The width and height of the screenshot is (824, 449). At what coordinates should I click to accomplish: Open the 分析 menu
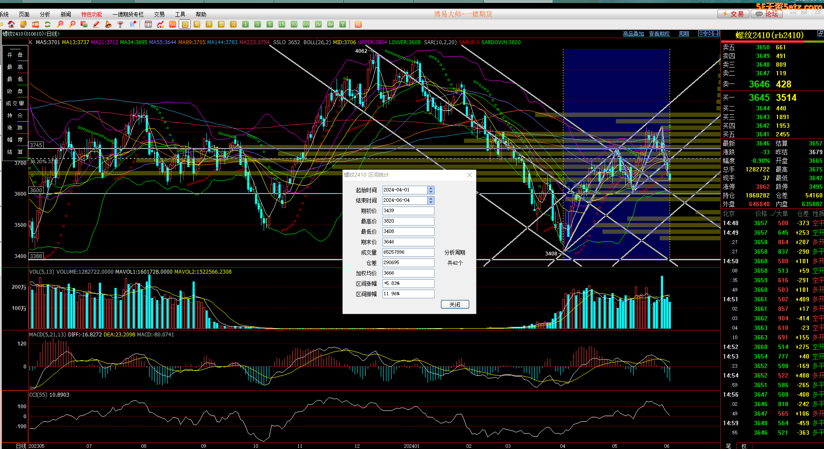pos(45,14)
